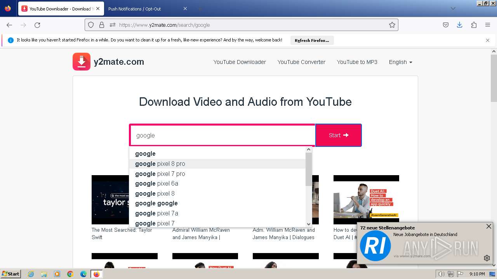The width and height of the screenshot is (497, 279).
Task: Open the extensions puzzle icon
Action: [x=474, y=25]
